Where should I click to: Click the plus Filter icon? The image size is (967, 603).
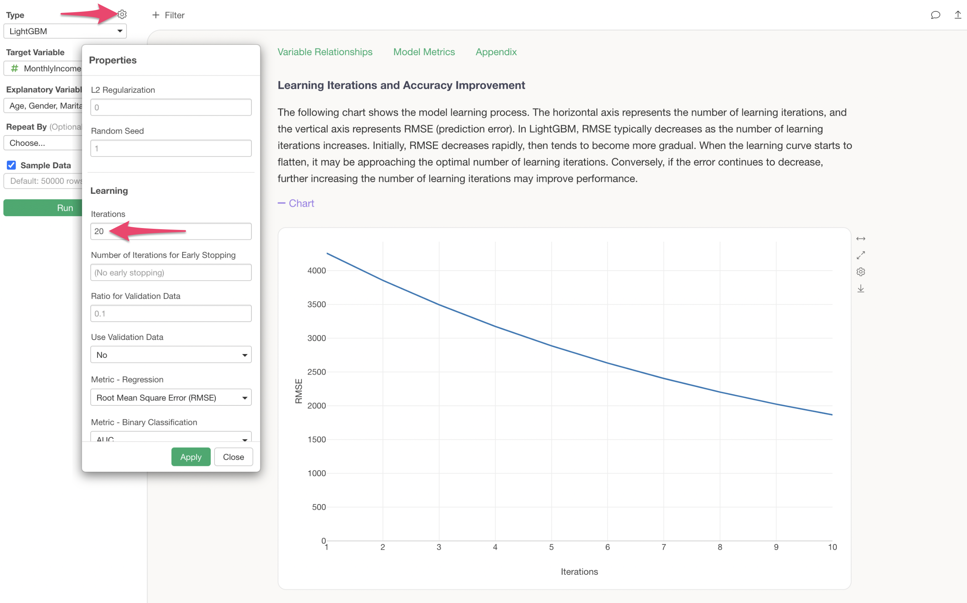[x=156, y=15]
